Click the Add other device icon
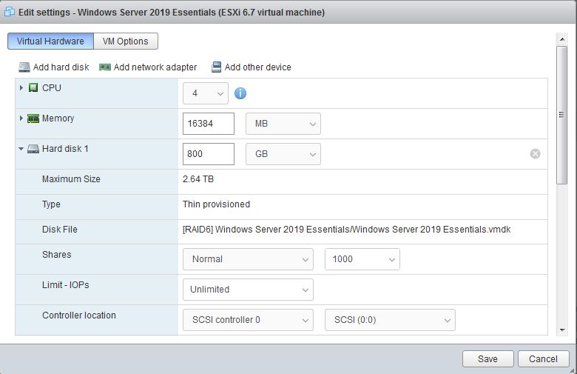577x374 pixels. [x=216, y=67]
